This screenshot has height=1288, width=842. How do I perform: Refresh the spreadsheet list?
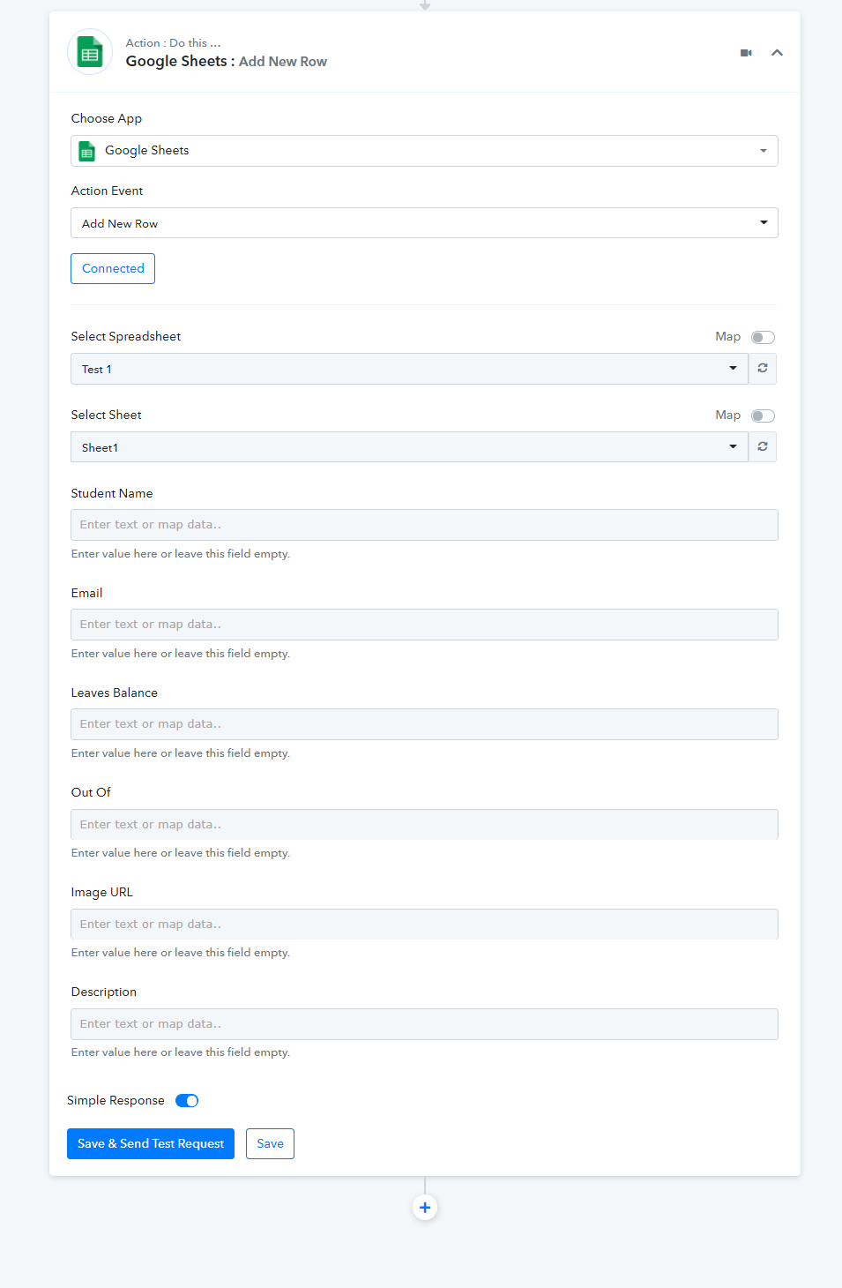pyautogui.click(x=763, y=369)
